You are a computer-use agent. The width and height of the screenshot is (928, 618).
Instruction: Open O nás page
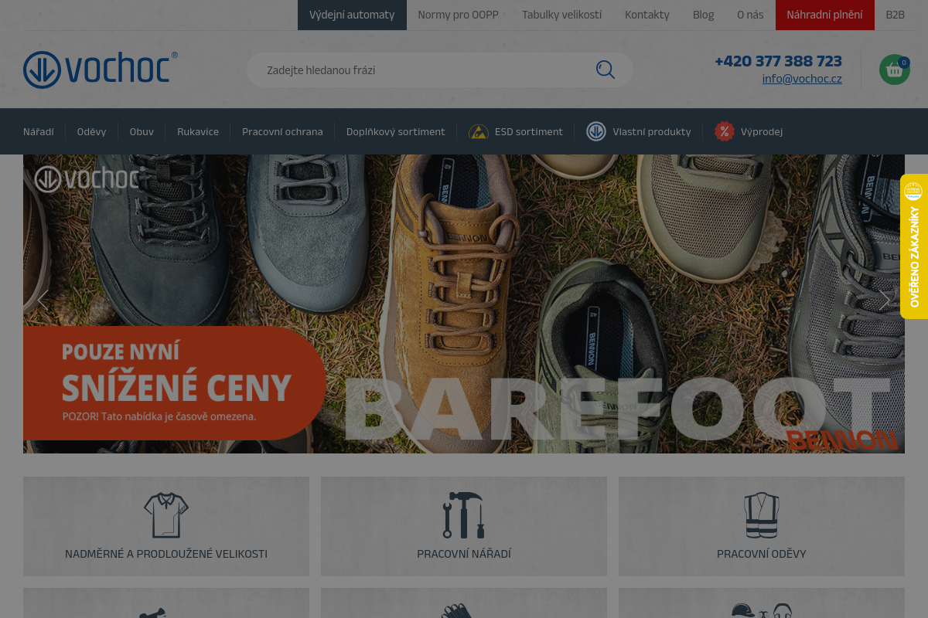click(x=750, y=15)
